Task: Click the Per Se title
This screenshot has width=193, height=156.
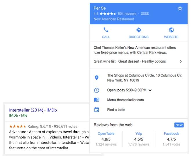Action: click(100, 8)
